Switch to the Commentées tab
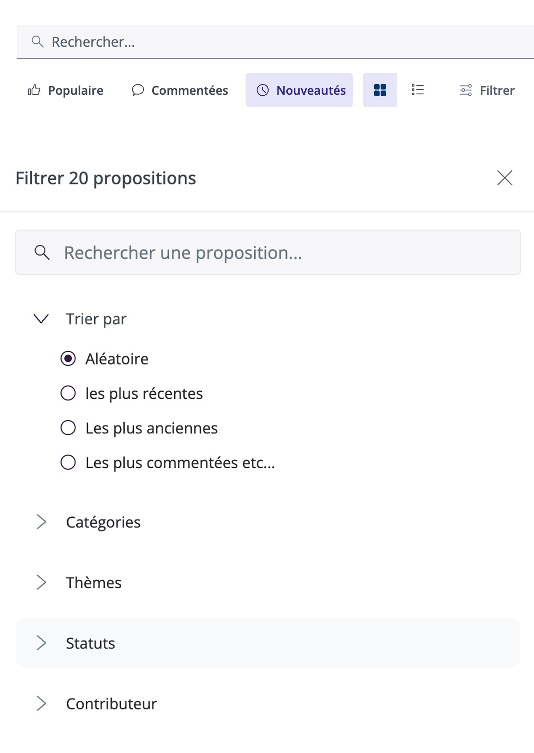The width and height of the screenshot is (534, 753). click(189, 90)
